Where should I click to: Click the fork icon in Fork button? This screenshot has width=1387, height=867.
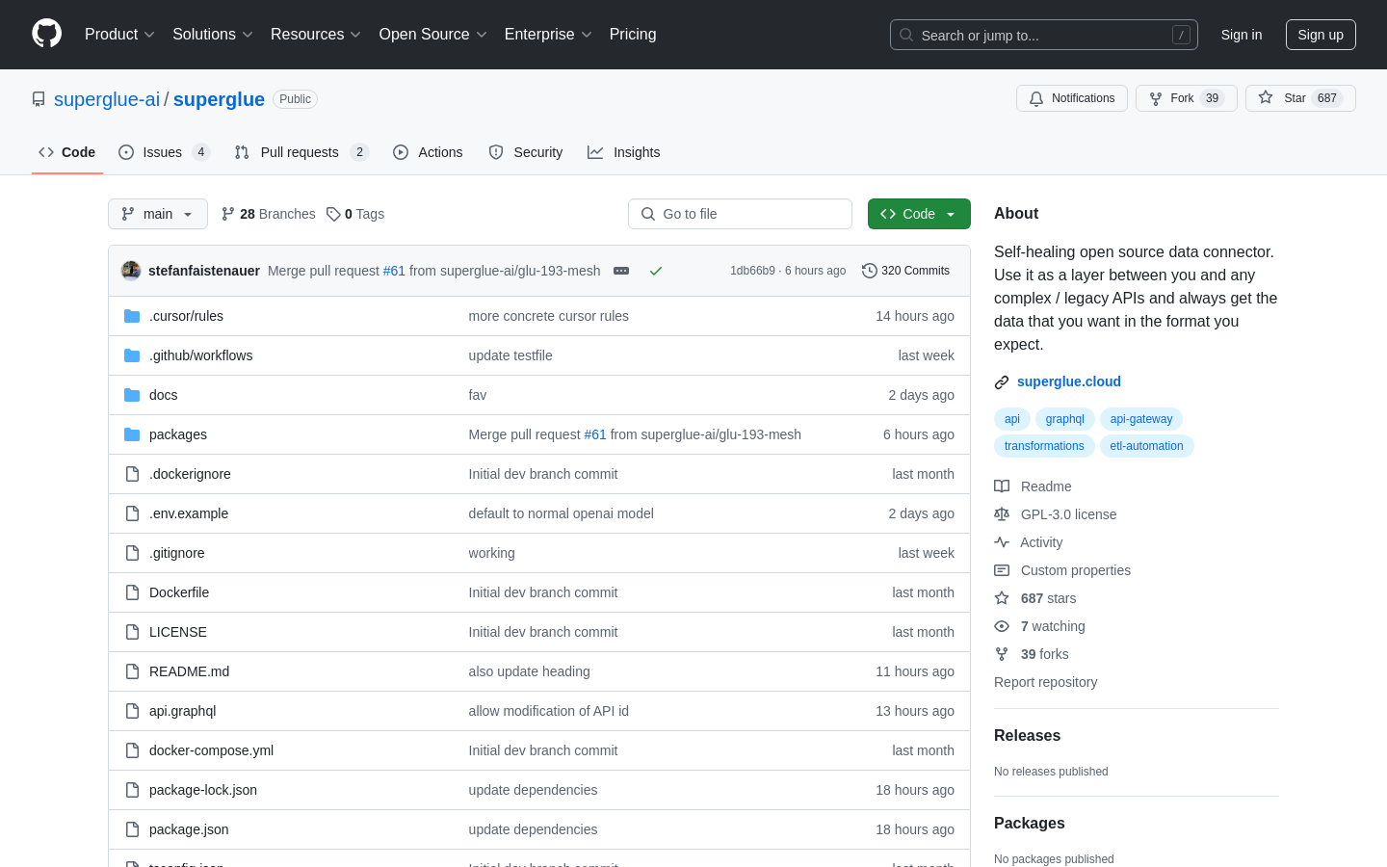1156,98
